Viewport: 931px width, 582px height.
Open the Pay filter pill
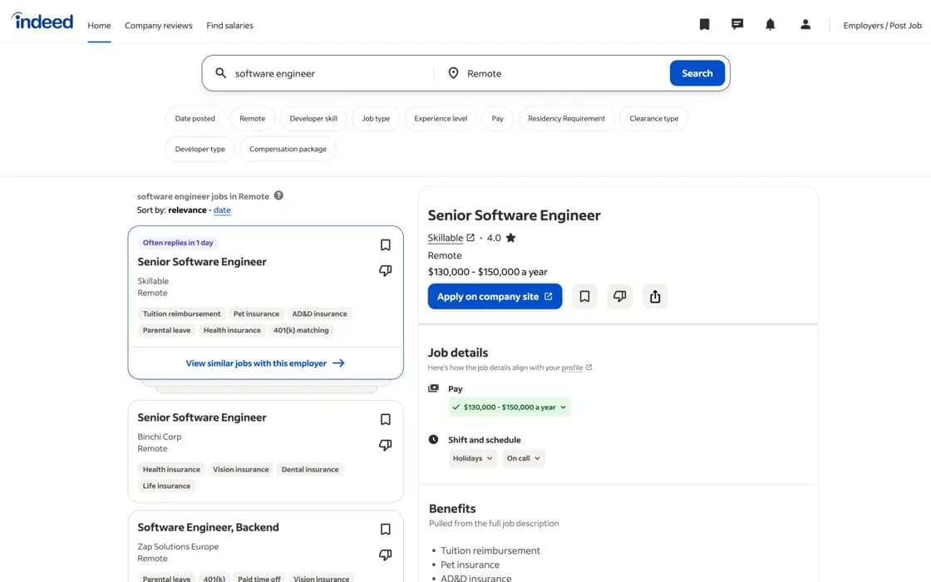click(498, 118)
